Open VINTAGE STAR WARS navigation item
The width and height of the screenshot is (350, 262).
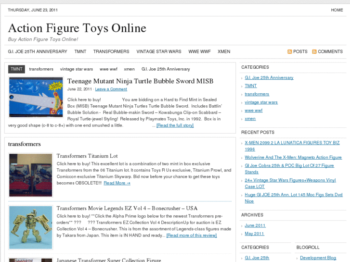click(x=159, y=51)
